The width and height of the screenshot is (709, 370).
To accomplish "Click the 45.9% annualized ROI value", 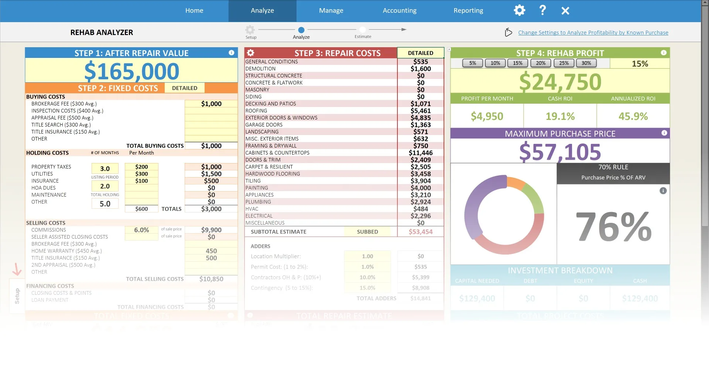I will point(633,116).
